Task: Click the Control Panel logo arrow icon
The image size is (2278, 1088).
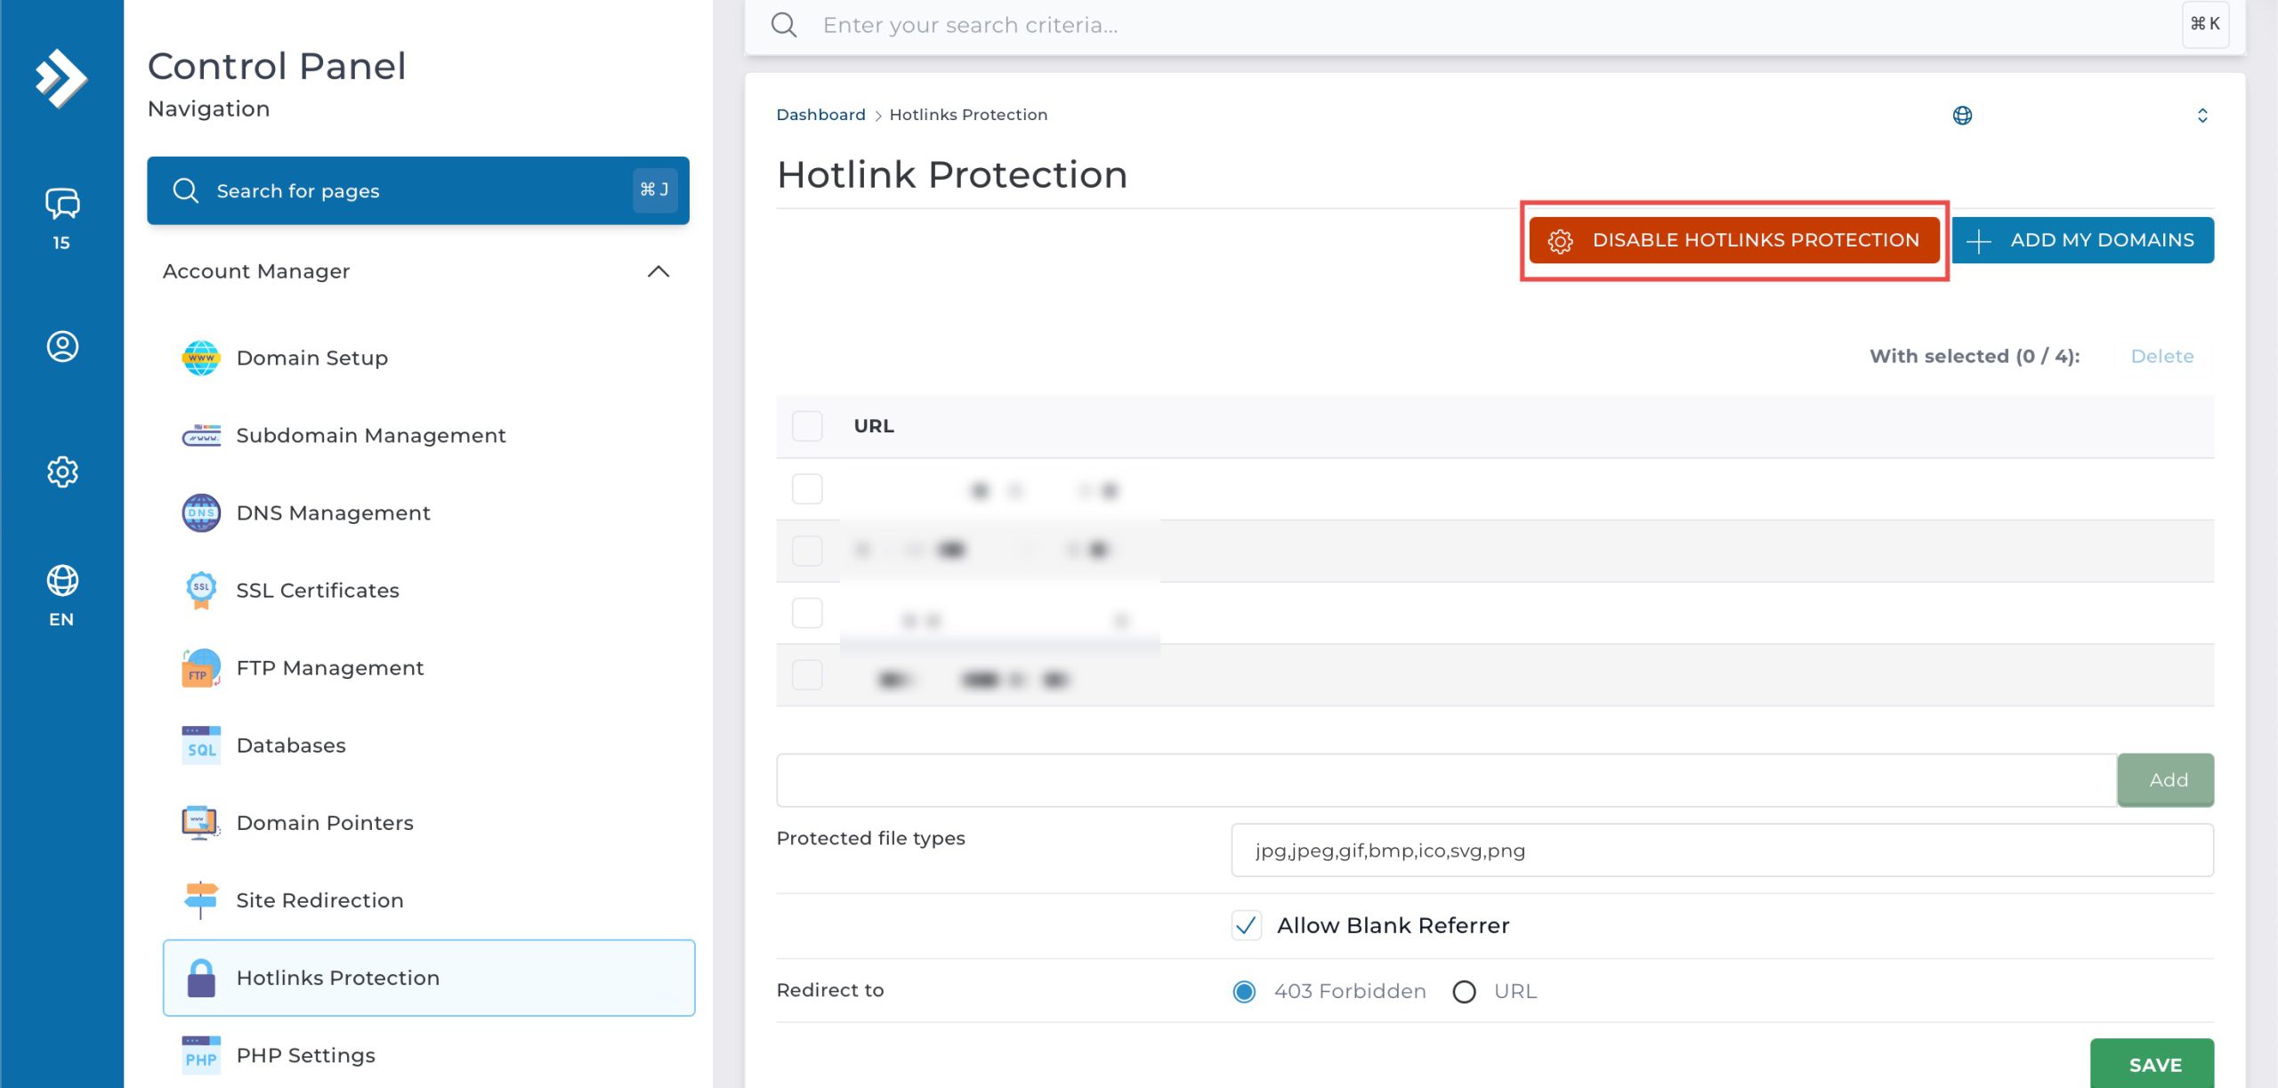Action: coord(61,78)
